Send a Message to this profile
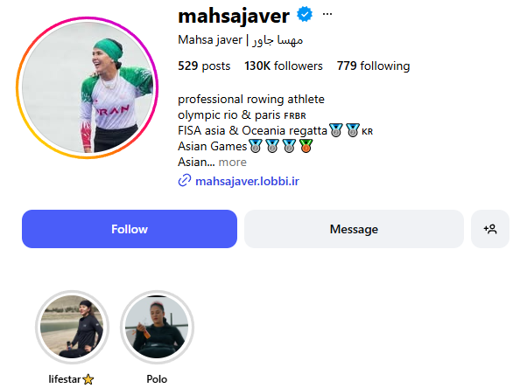 point(354,229)
